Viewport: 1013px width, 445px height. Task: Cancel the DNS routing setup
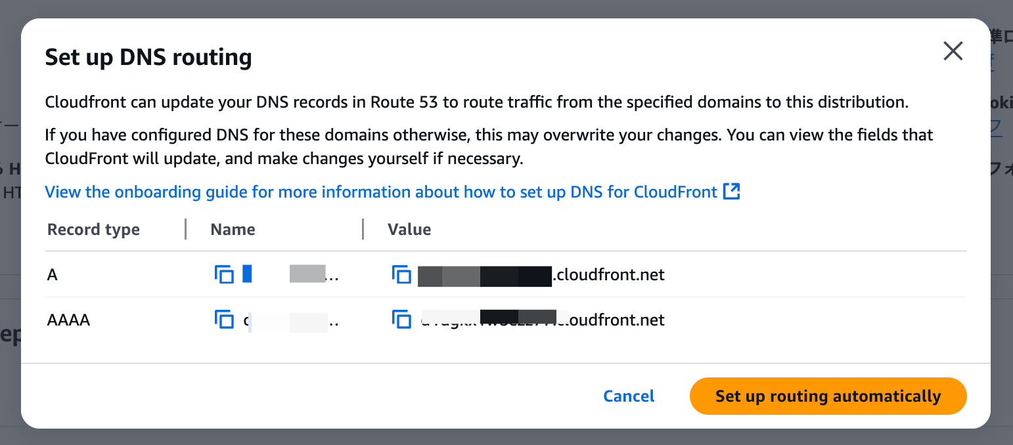pyautogui.click(x=629, y=396)
